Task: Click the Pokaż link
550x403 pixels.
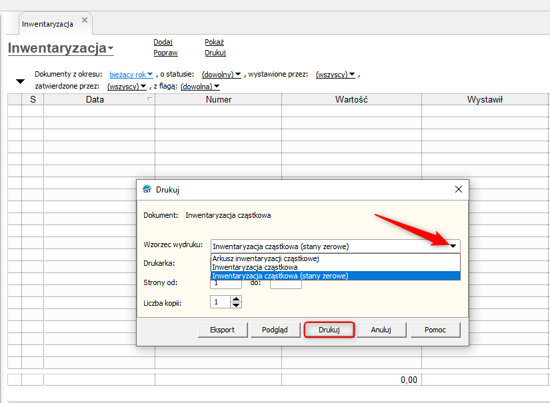Action: [214, 42]
